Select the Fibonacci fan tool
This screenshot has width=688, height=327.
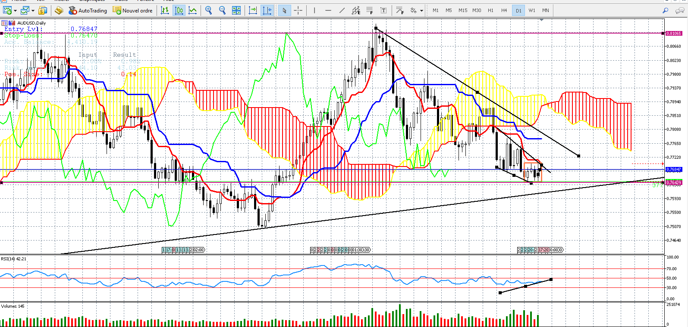coord(400,10)
